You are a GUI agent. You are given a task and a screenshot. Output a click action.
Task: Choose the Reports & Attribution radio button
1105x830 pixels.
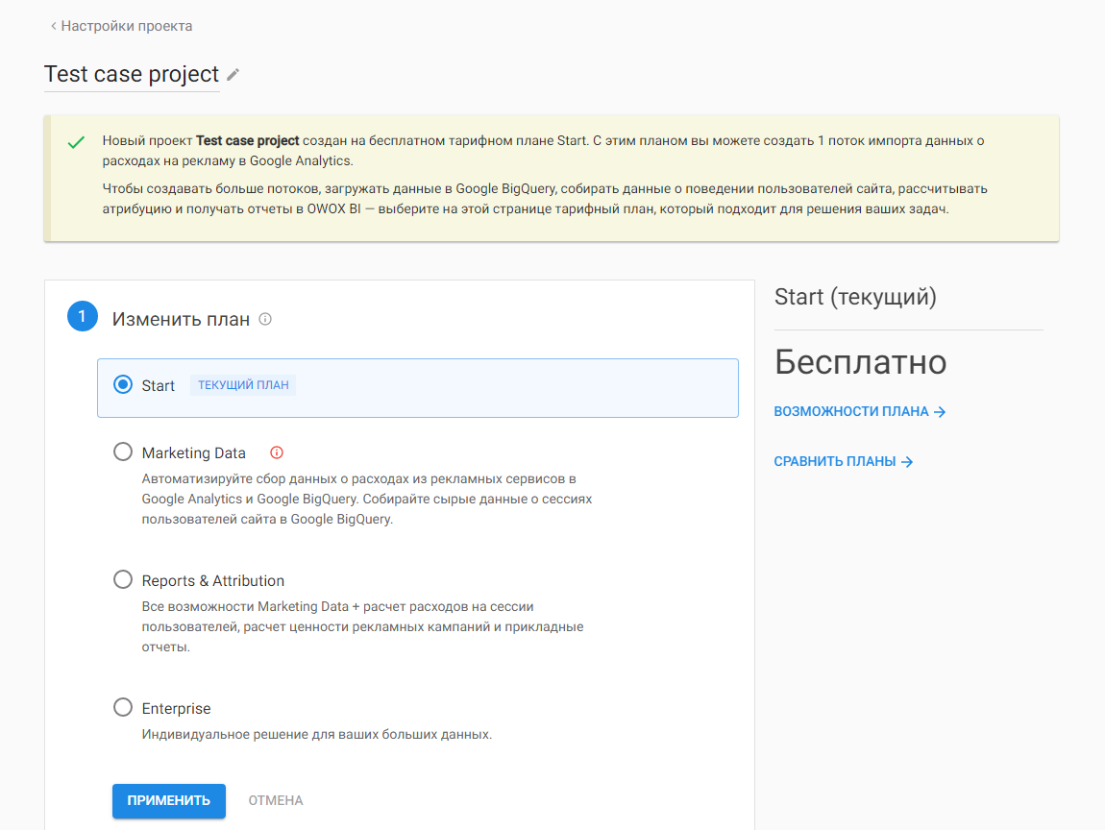pos(123,579)
